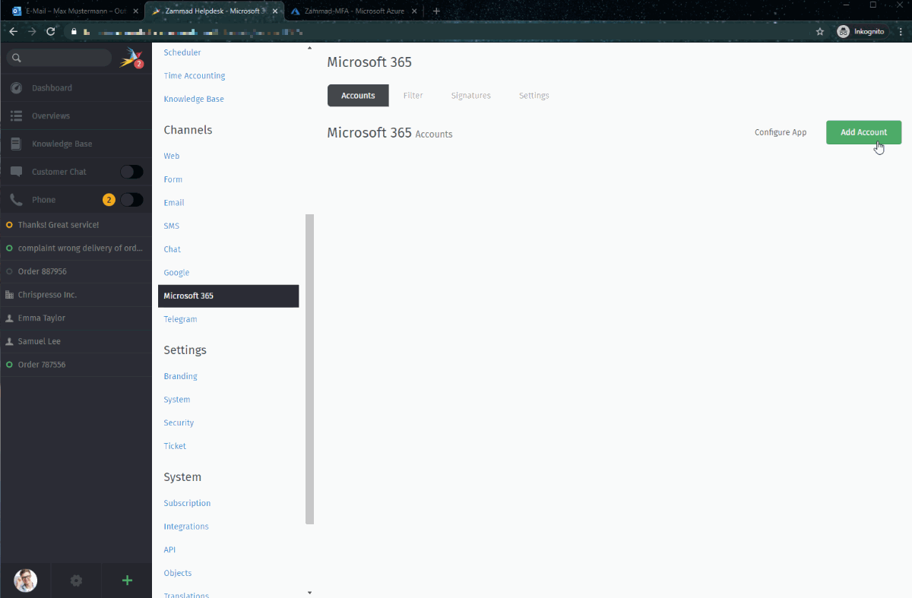Open Subscription page

(187, 503)
